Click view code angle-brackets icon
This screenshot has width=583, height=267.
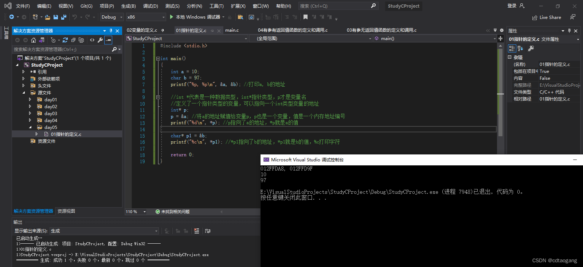pos(92,40)
